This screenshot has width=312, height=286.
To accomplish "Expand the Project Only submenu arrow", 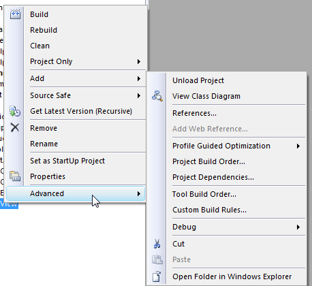I will pyautogui.click(x=139, y=61).
